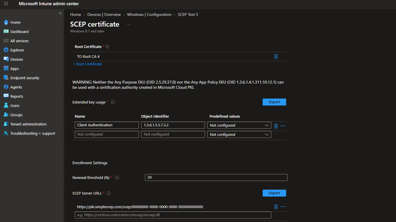This screenshot has width=396, height=222.
Task: Click the Predefined values column header
Action: [225, 116]
